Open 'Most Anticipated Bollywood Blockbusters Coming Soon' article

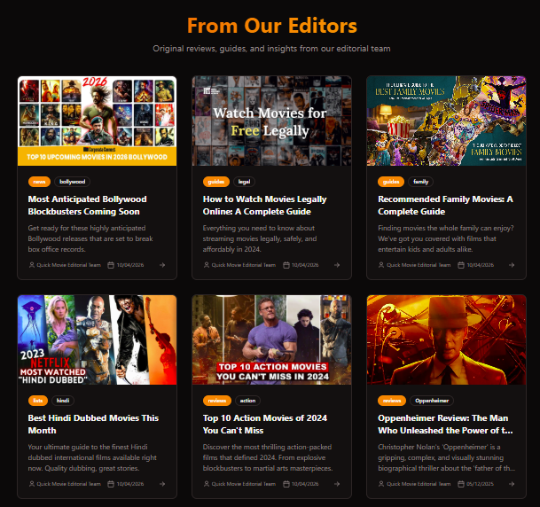click(87, 206)
